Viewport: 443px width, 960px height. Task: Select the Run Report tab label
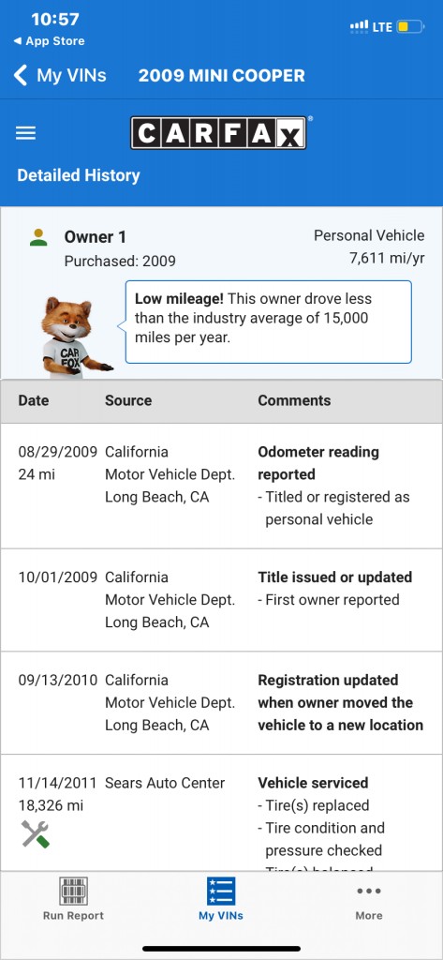[x=73, y=916]
